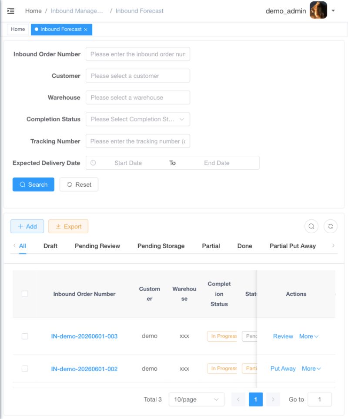
Task: Select the All status tab
Action: [x=23, y=246]
